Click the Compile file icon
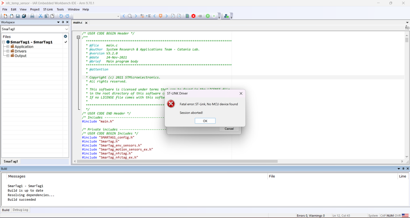The height and width of the screenshot is (218, 410). coord(187,16)
